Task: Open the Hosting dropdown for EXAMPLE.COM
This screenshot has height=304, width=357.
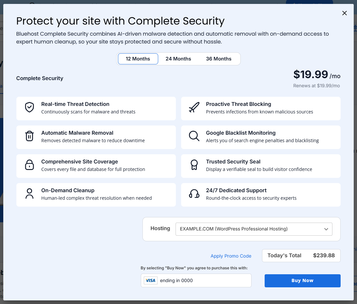Action: [254, 229]
